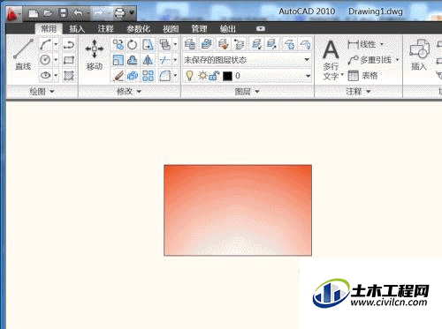The image size is (442, 329).
Task: Expand the 绘图 panel
Action: pyautogui.click(x=42, y=92)
